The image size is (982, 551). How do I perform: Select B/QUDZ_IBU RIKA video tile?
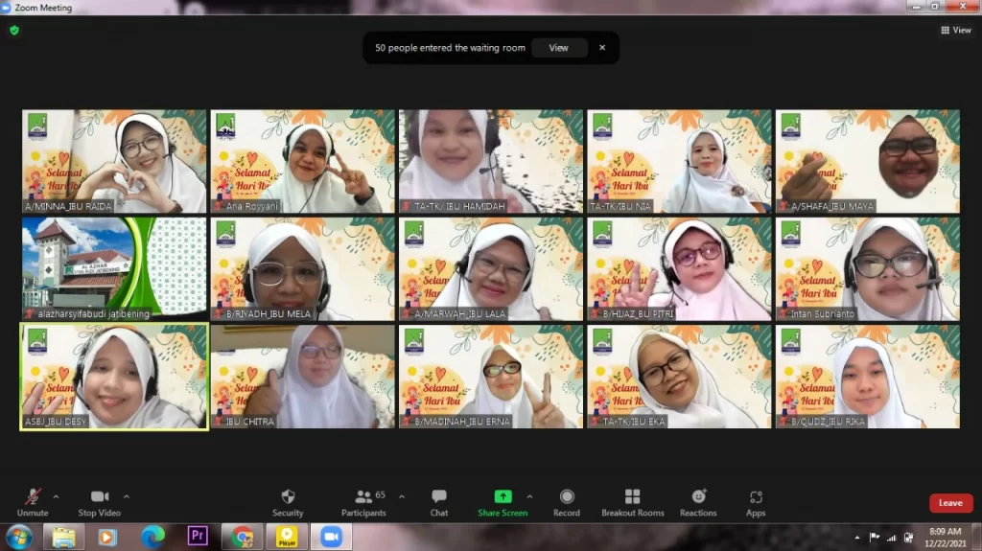[x=868, y=377]
